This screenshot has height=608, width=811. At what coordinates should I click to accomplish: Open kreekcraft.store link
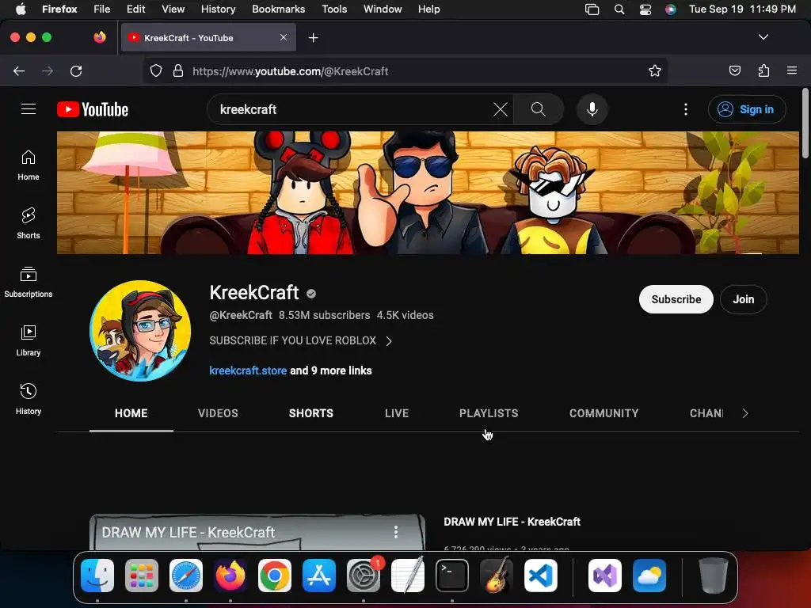248,370
